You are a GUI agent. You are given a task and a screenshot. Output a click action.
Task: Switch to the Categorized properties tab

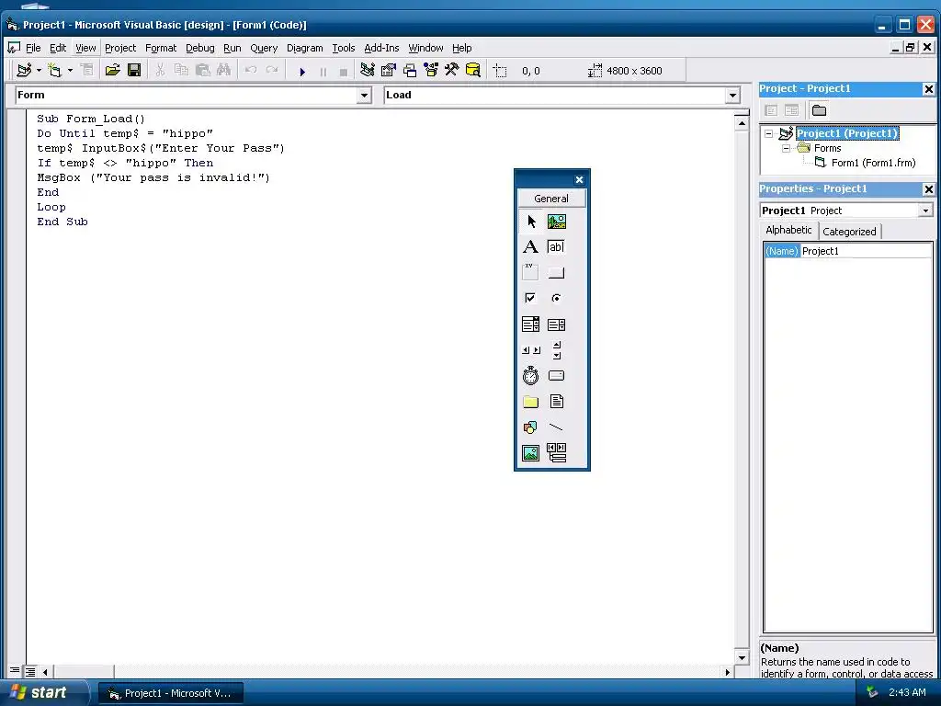[x=848, y=232]
